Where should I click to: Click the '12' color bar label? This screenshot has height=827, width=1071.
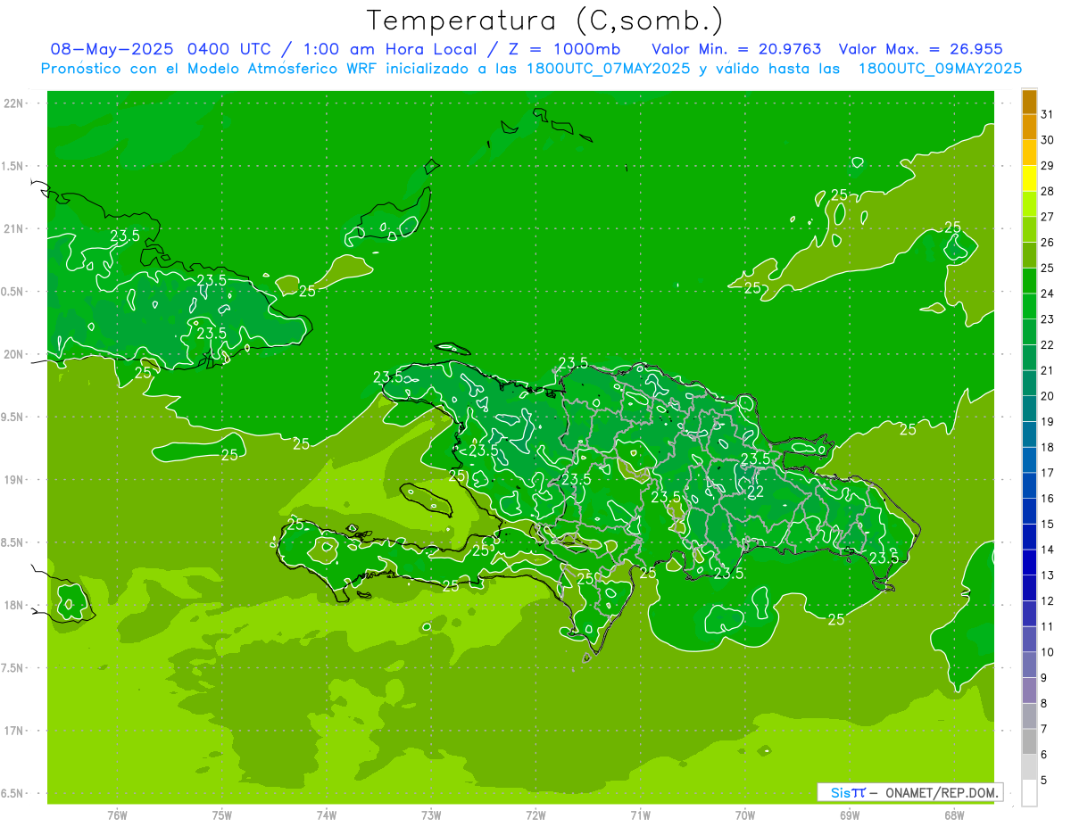[1048, 601]
